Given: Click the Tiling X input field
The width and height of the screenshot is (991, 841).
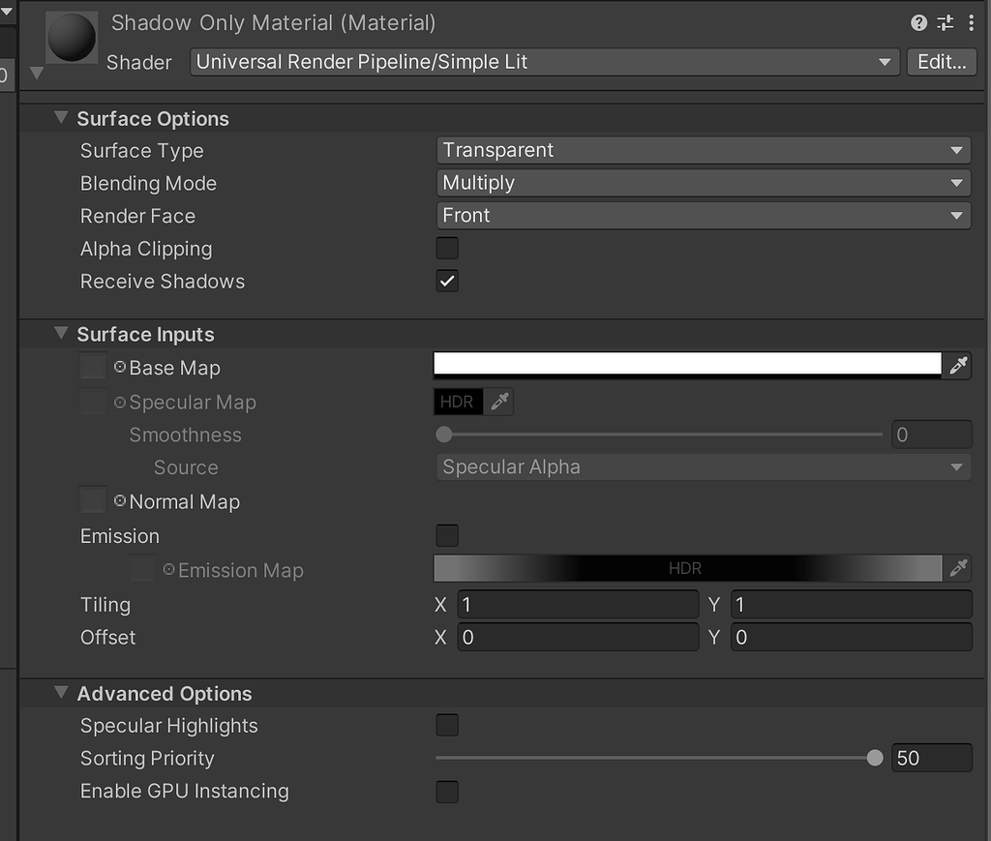Looking at the screenshot, I should tap(577, 605).
